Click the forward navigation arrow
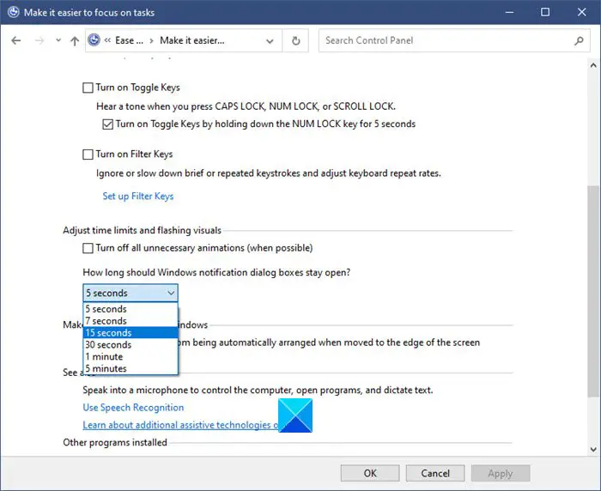 click(x=39, y=40)
